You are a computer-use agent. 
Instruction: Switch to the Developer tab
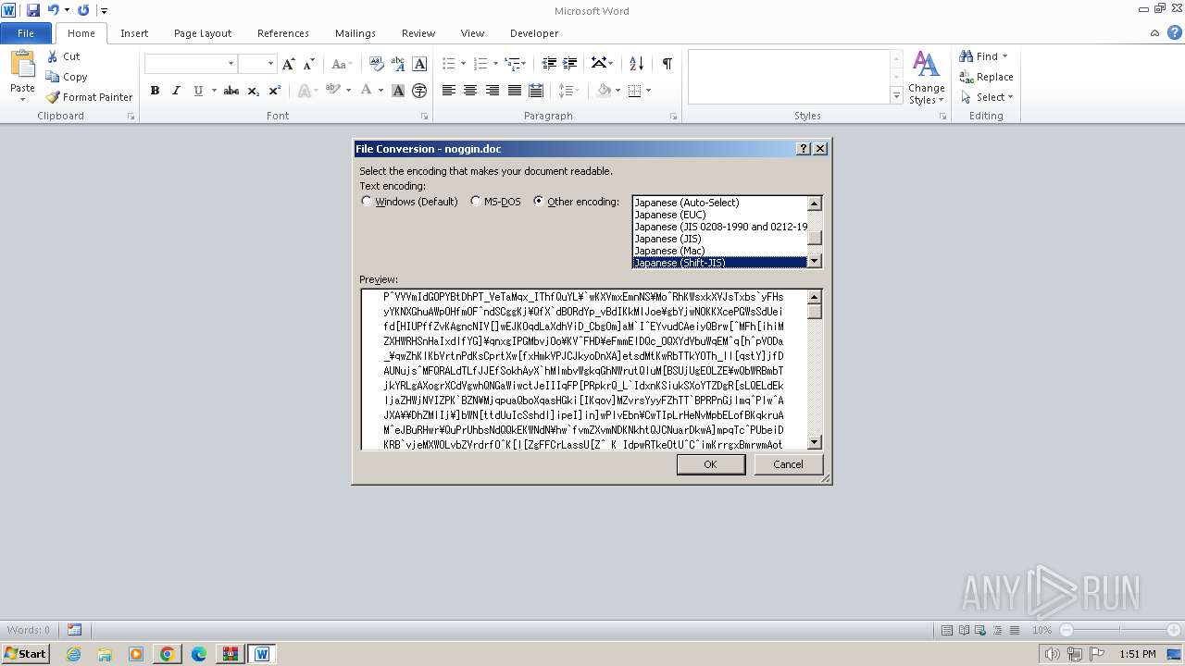point(534,33)
